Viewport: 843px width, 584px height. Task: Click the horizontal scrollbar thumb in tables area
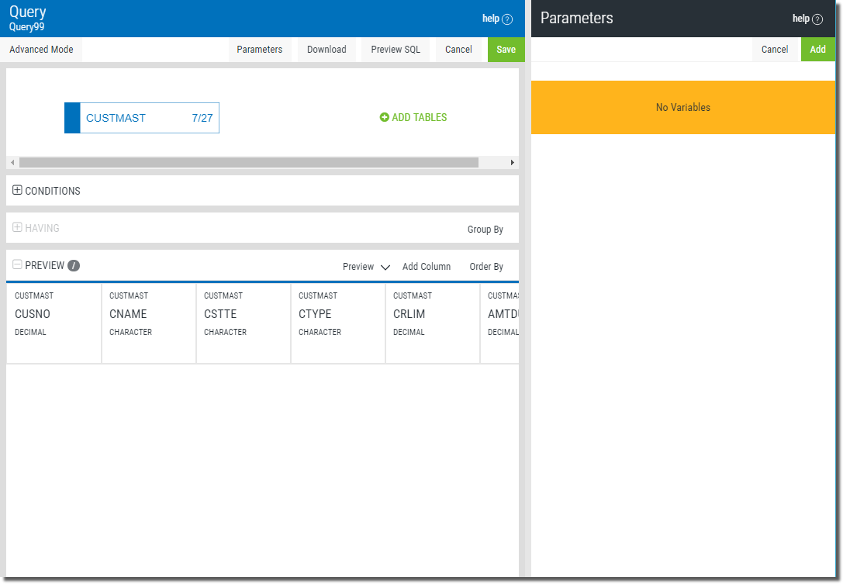click(x=249, y=162)
